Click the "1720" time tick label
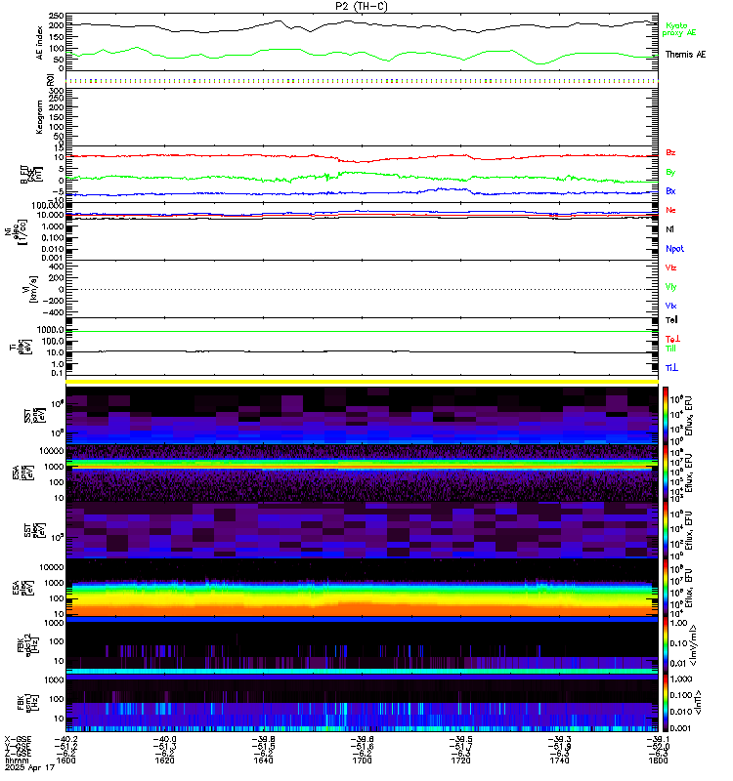The height and width of the screenshot is (781, 733). coord(460,760)
